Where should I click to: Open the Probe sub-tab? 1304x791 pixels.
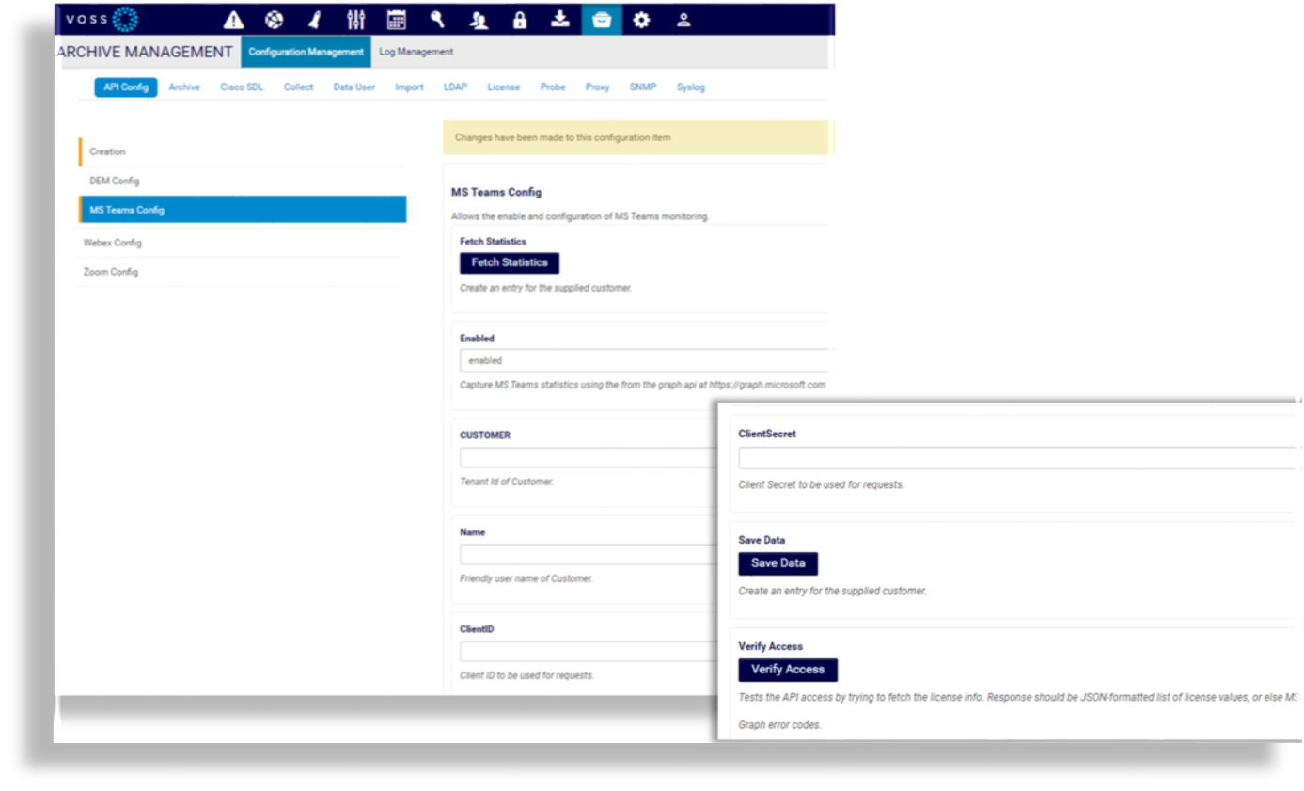(x=553, y=87)
